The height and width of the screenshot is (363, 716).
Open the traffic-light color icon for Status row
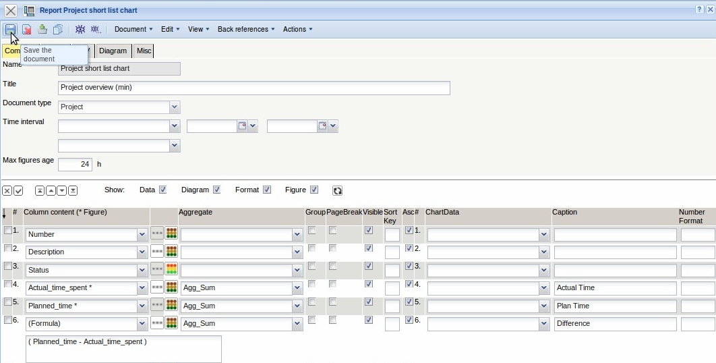(x=171, y=270)
